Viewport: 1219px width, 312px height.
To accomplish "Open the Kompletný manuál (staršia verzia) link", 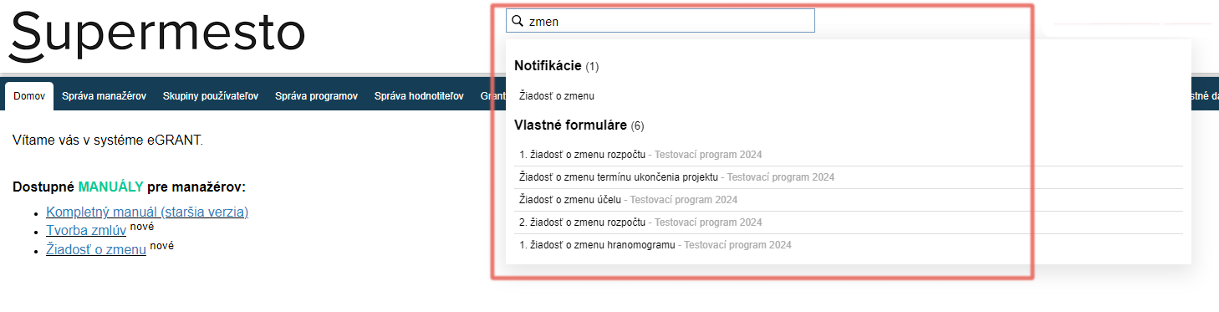I will [x=147, y=212].
